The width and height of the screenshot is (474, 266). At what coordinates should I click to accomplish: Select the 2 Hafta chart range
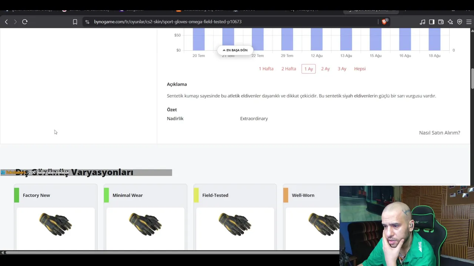click(x=288, y=69)
